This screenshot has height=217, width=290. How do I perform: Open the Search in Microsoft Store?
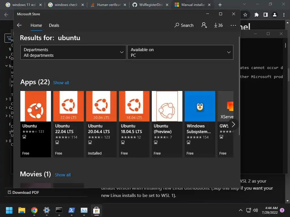(x=184, y=25)
